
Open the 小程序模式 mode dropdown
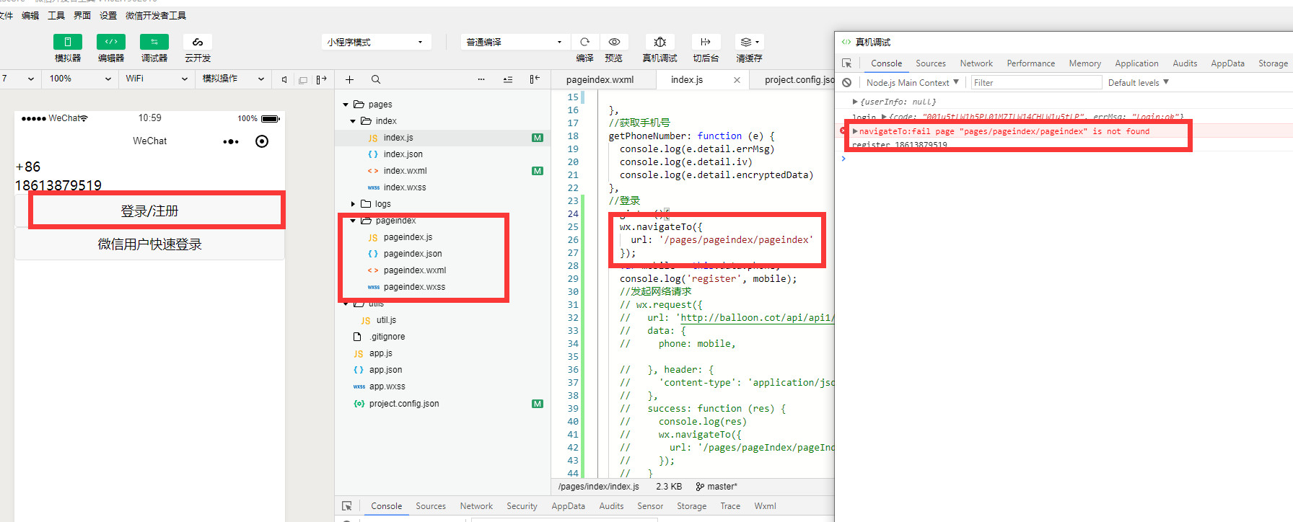click(376, 42)
